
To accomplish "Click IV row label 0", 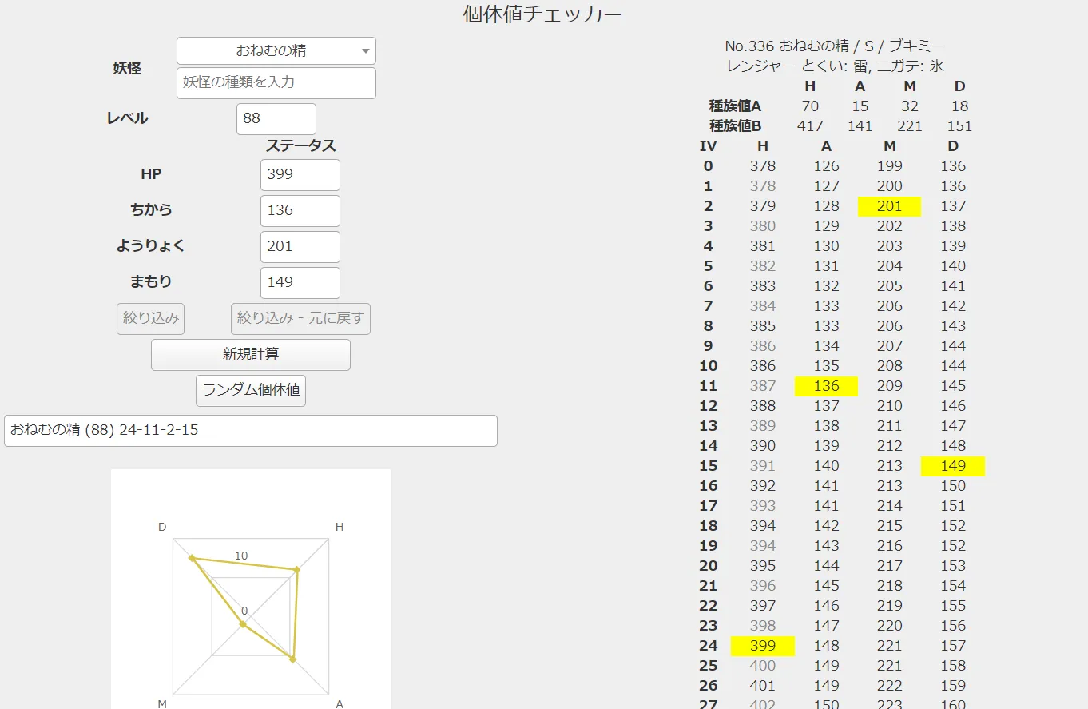I will point(708,166).
